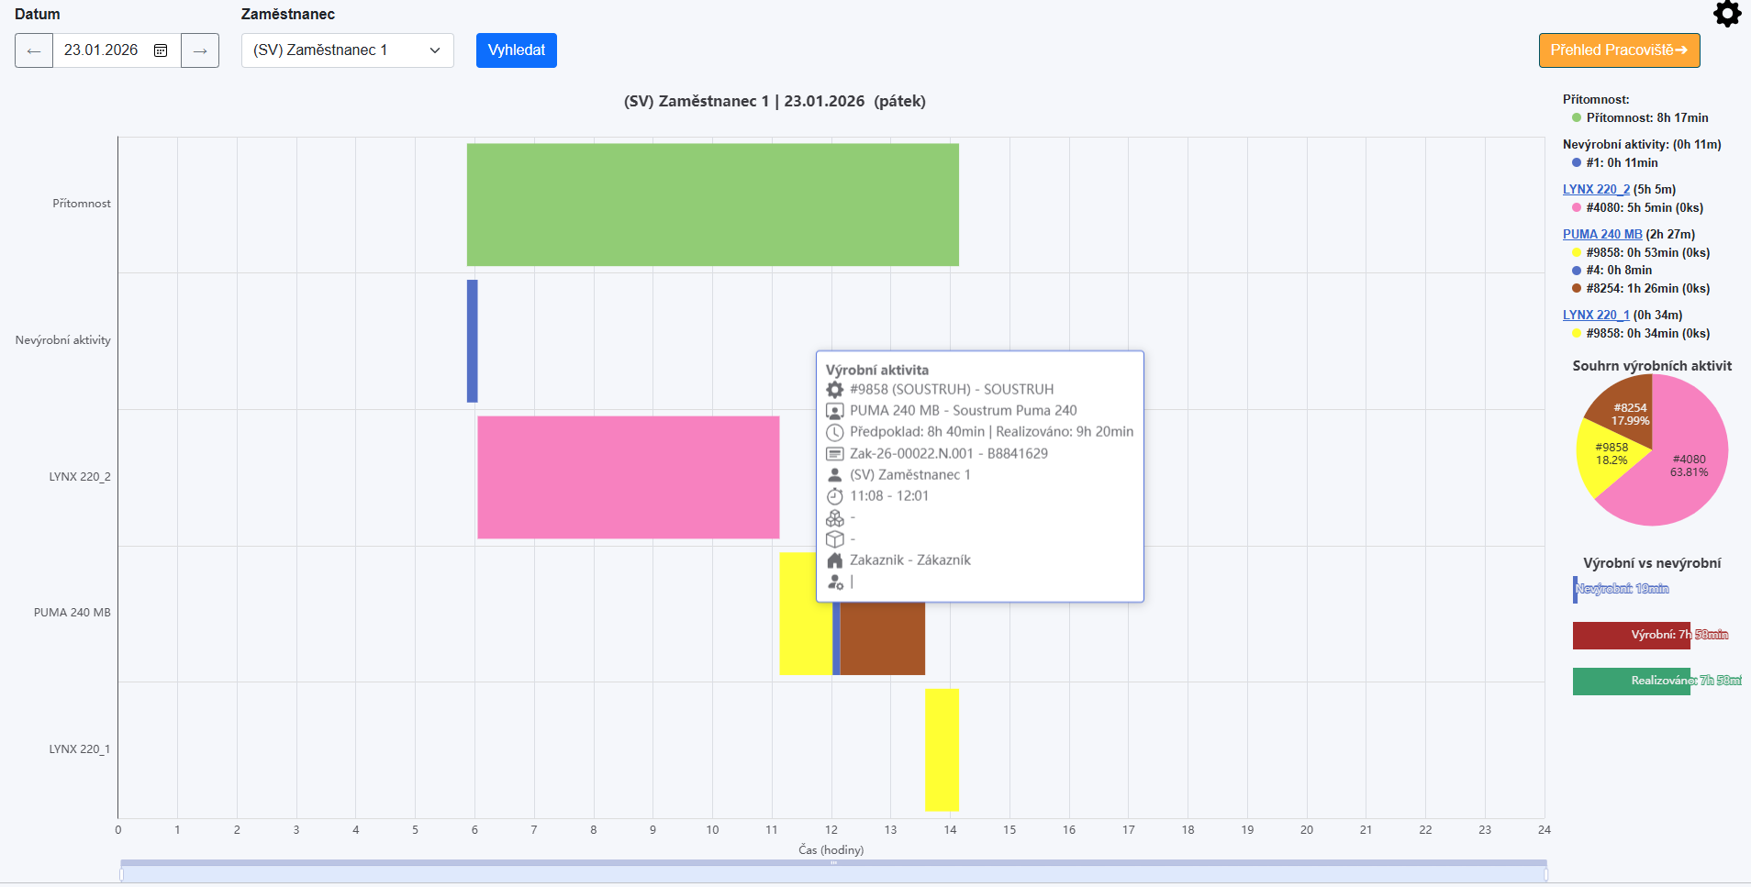Open the calendar date picker icon
This screenshot has height=887, width=1751.
[161, 50]
